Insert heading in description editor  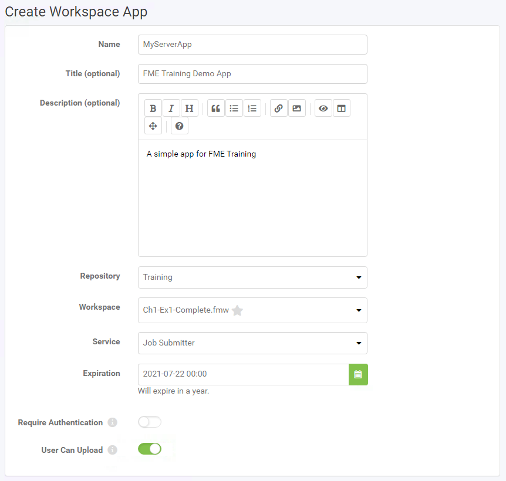point(190,109)
